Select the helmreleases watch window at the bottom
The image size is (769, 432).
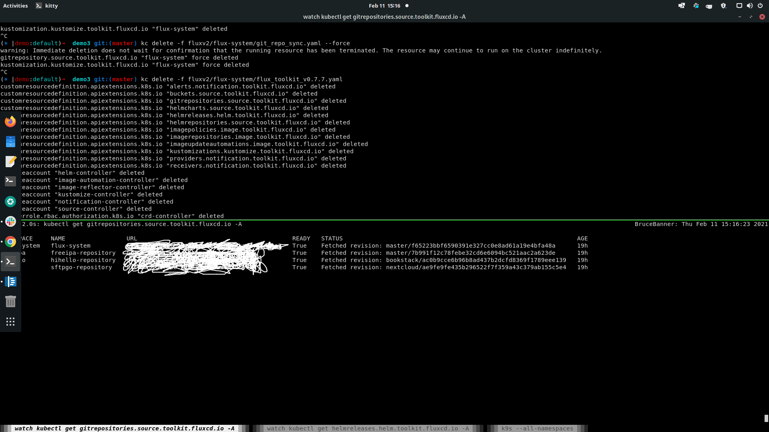(367, 428)
